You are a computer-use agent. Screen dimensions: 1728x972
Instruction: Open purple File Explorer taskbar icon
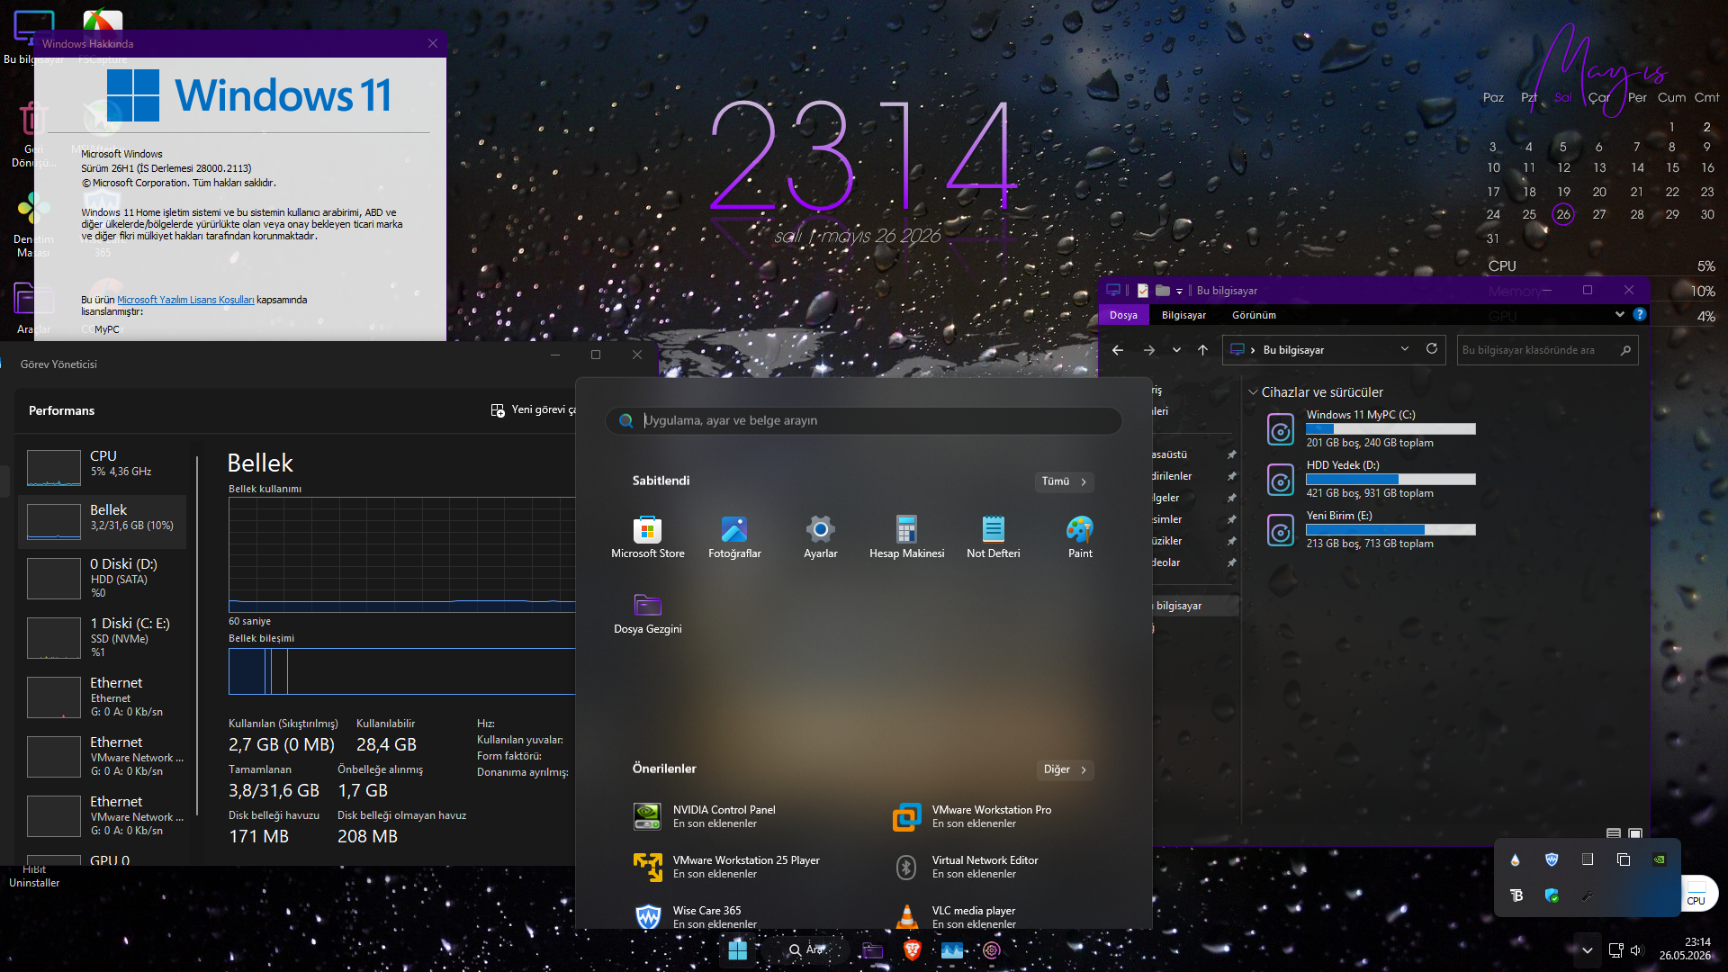point(872,950)
